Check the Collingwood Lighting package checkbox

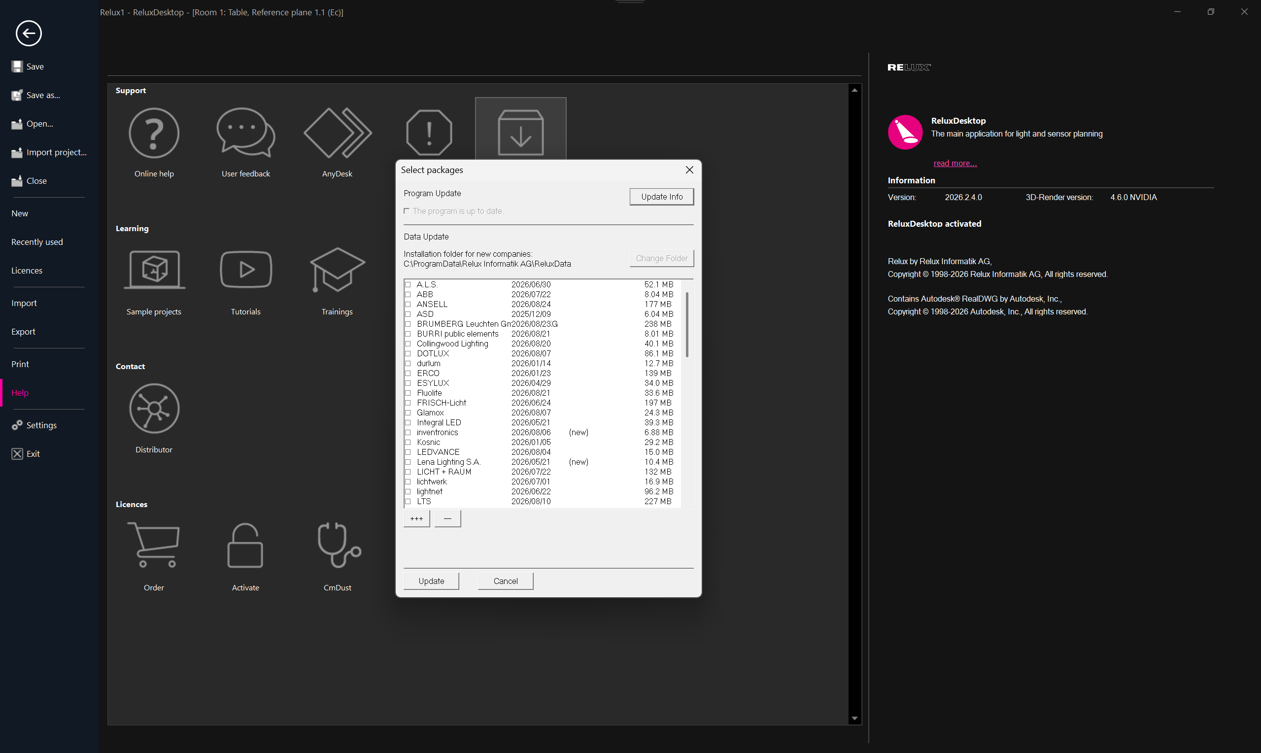[408, 344]
